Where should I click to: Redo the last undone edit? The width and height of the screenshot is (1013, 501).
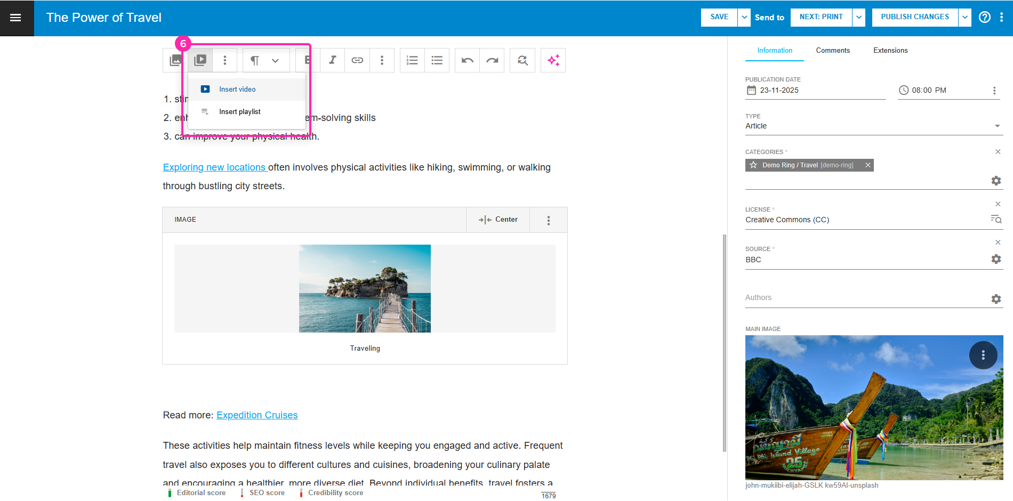click(492, 60)
